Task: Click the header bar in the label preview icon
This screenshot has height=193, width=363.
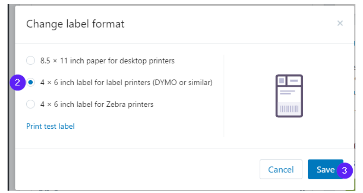Action: (x=294, y=81)
